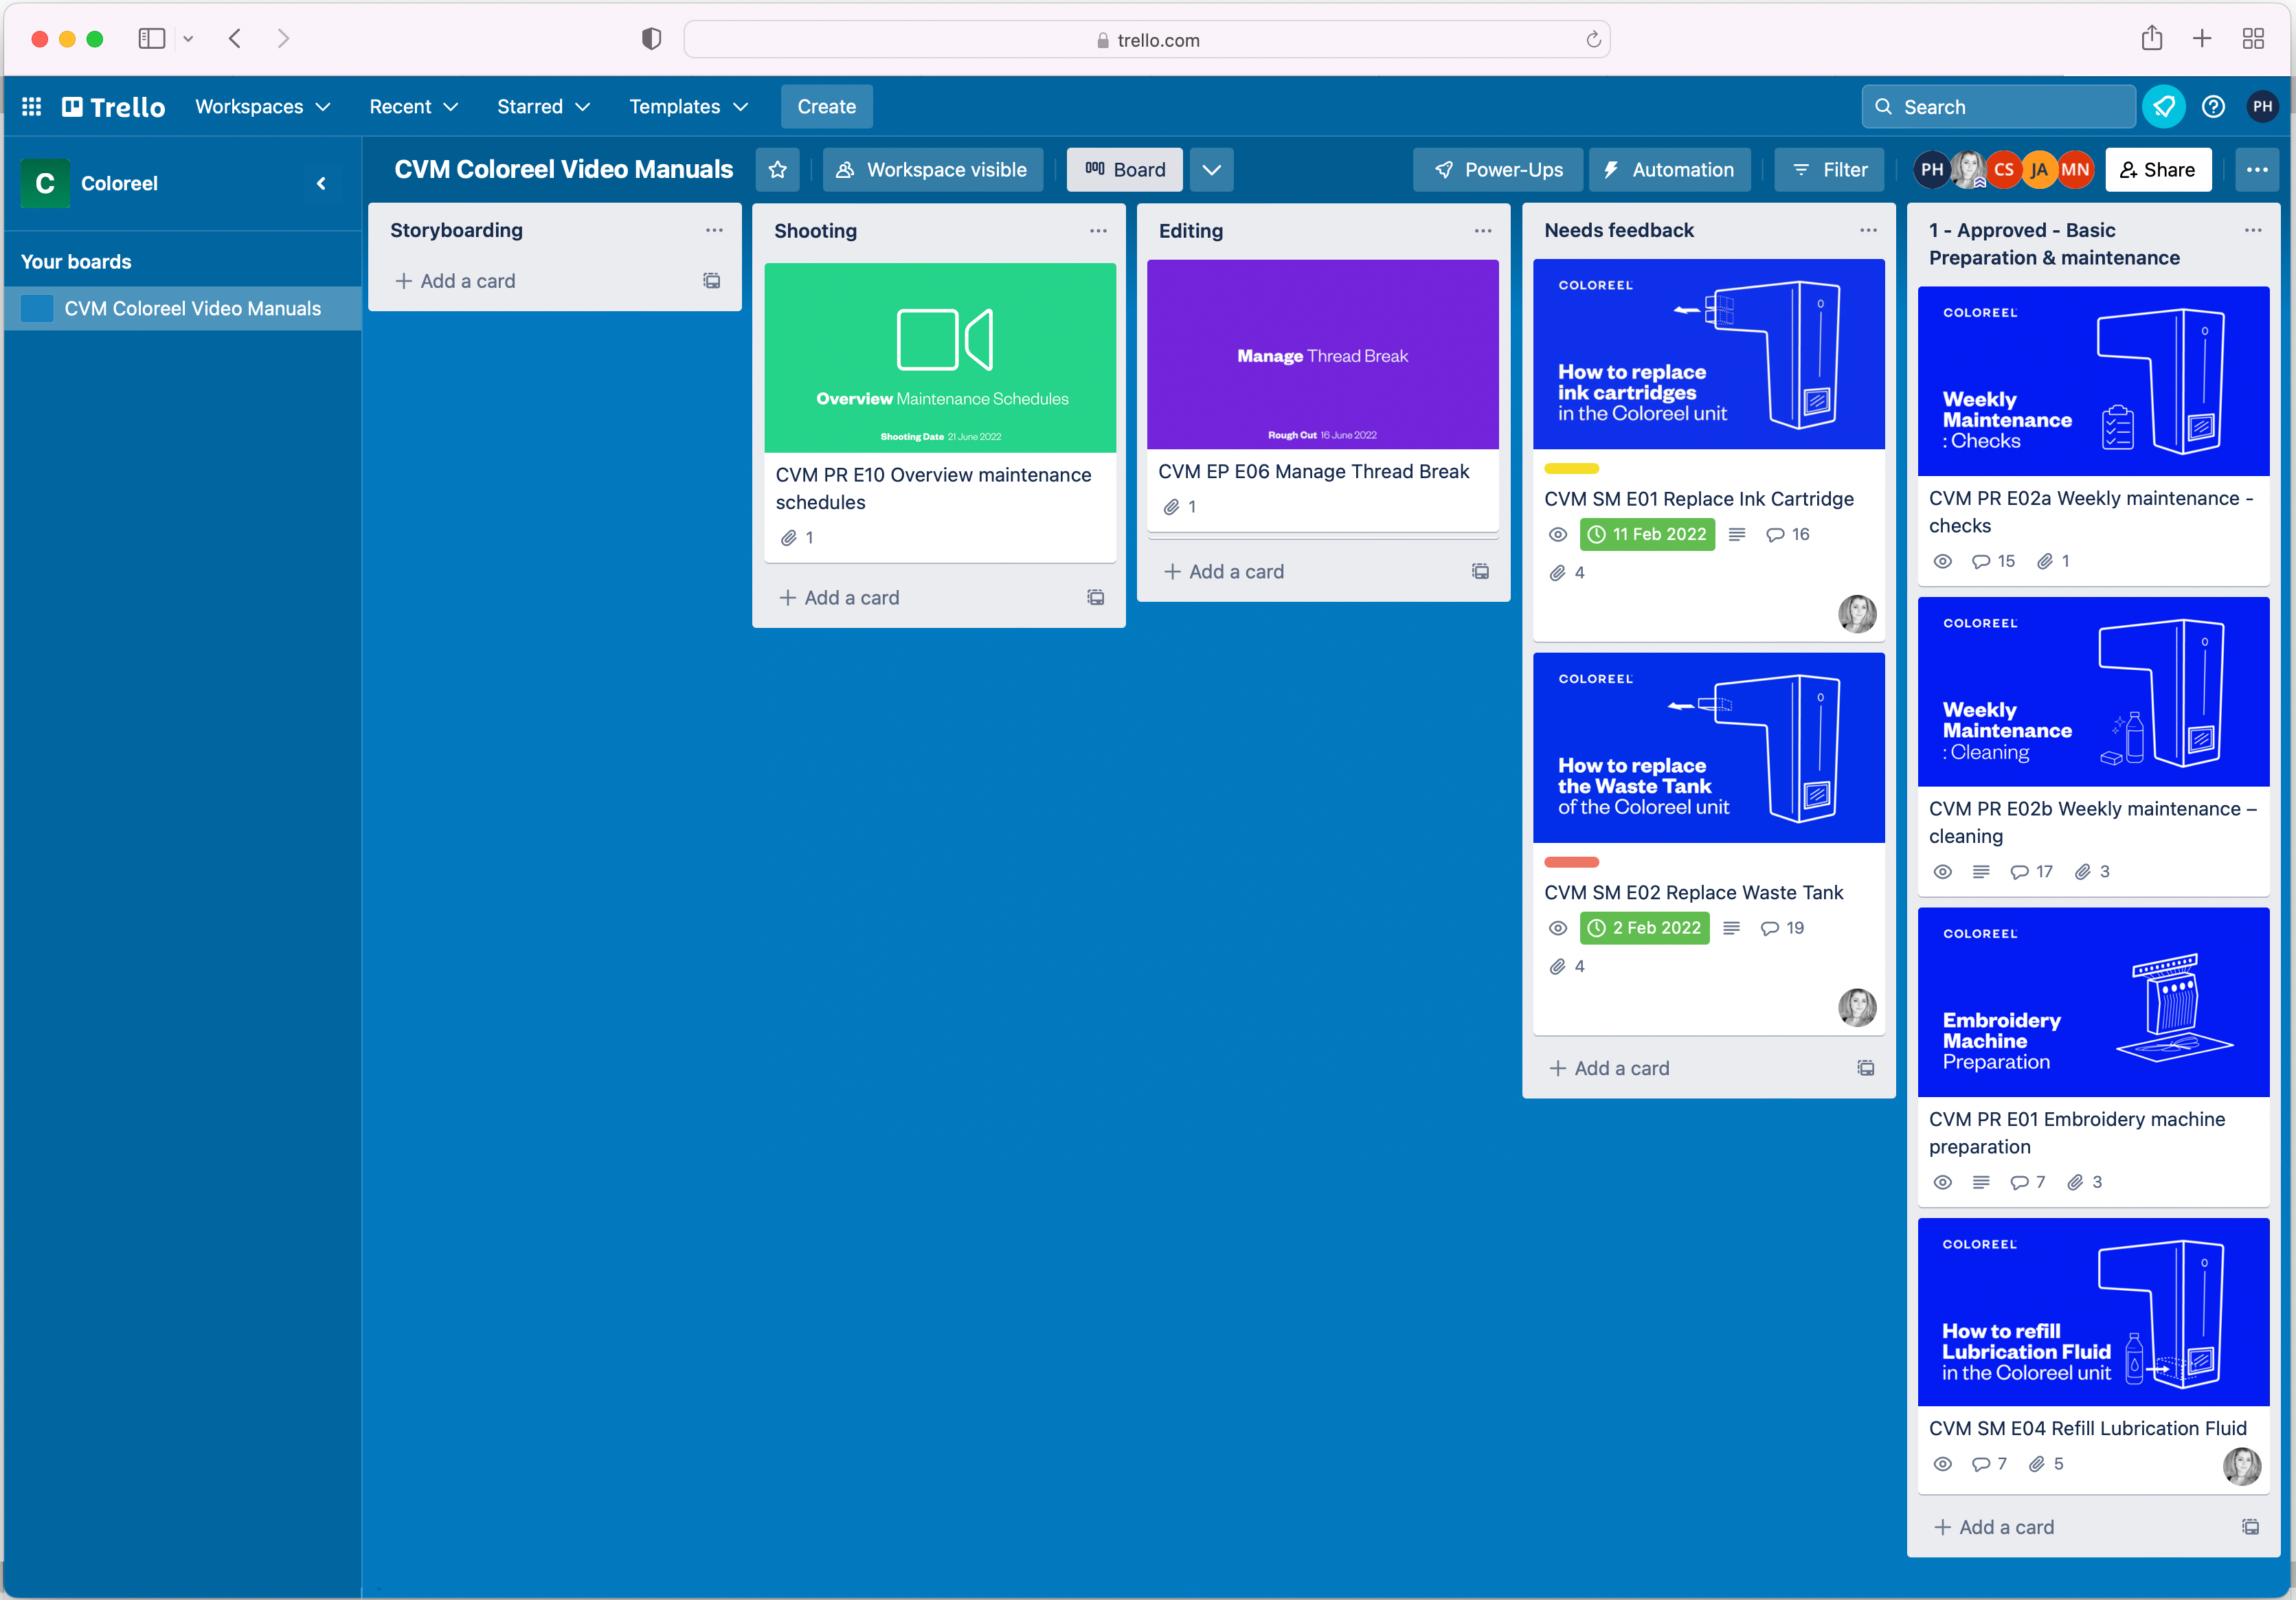The height and width of the screenshot is (1600, 2296).
Task: Click the yellow label on Replace Ink Cartridge card
Action: pos(1571,468)
